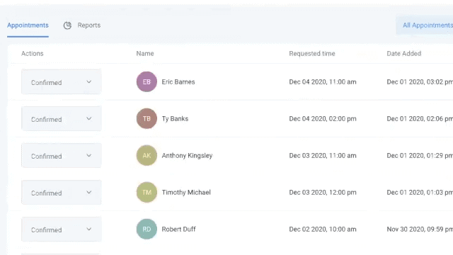Click Ty Banks' TB avatar
This screenshot has height=255, width=453.
click(x=147, y=118)
